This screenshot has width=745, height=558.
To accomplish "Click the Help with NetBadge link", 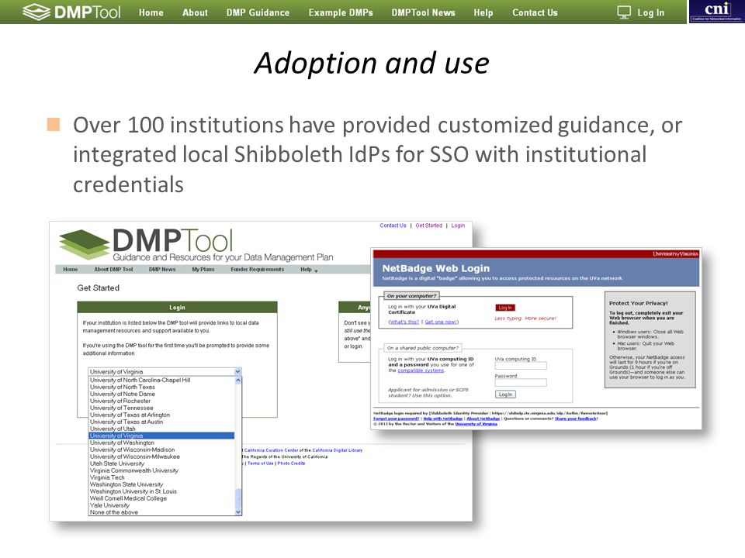I will (x=443, y=418).
